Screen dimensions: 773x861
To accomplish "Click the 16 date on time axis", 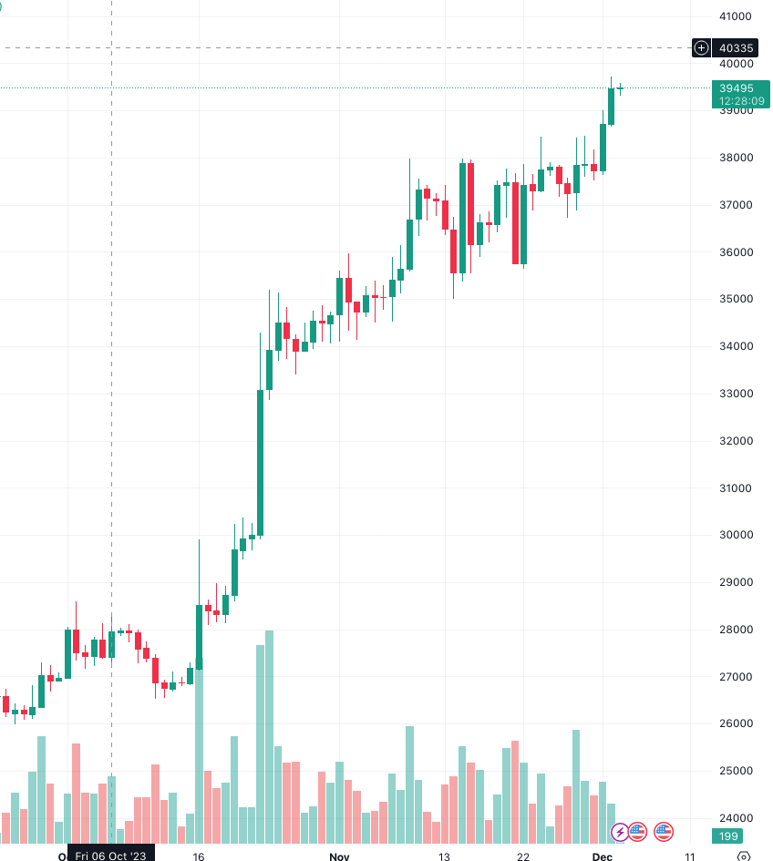I will tap(198, 856).
